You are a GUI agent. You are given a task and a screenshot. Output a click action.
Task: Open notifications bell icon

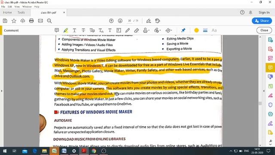coord(251,12)
